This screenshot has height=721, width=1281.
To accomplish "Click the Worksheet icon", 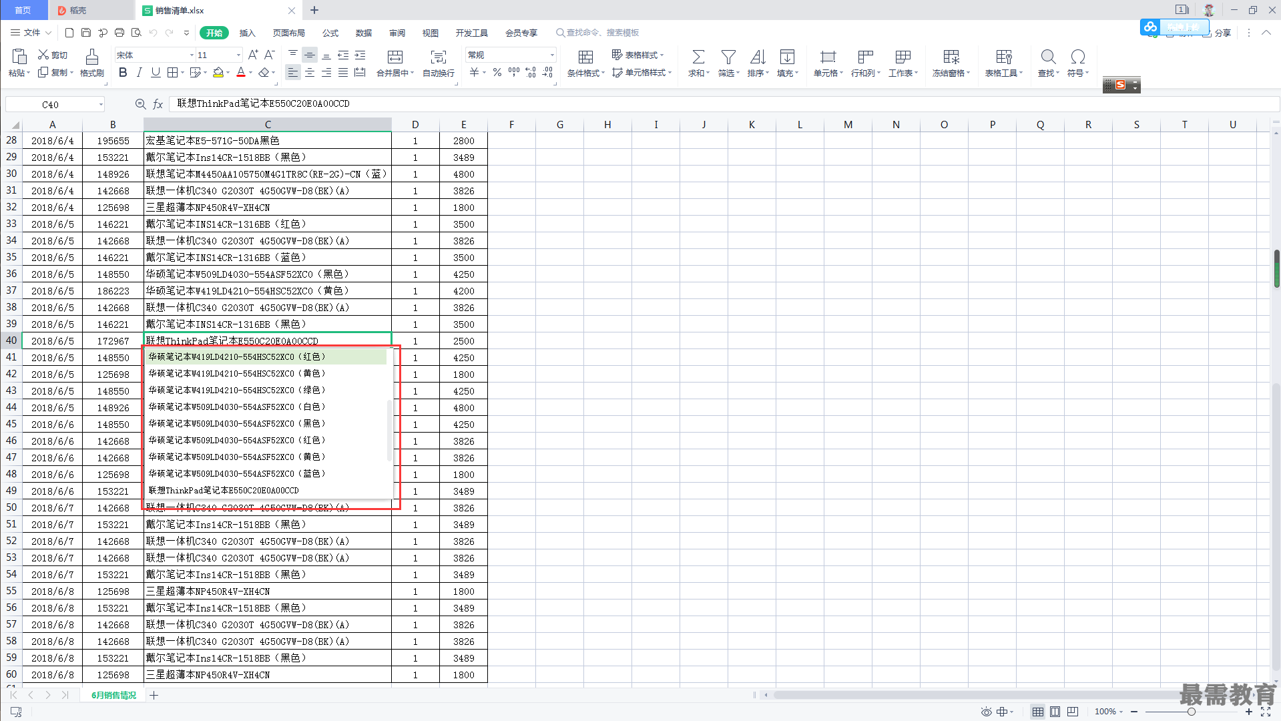I will click(x=903, y=57).
